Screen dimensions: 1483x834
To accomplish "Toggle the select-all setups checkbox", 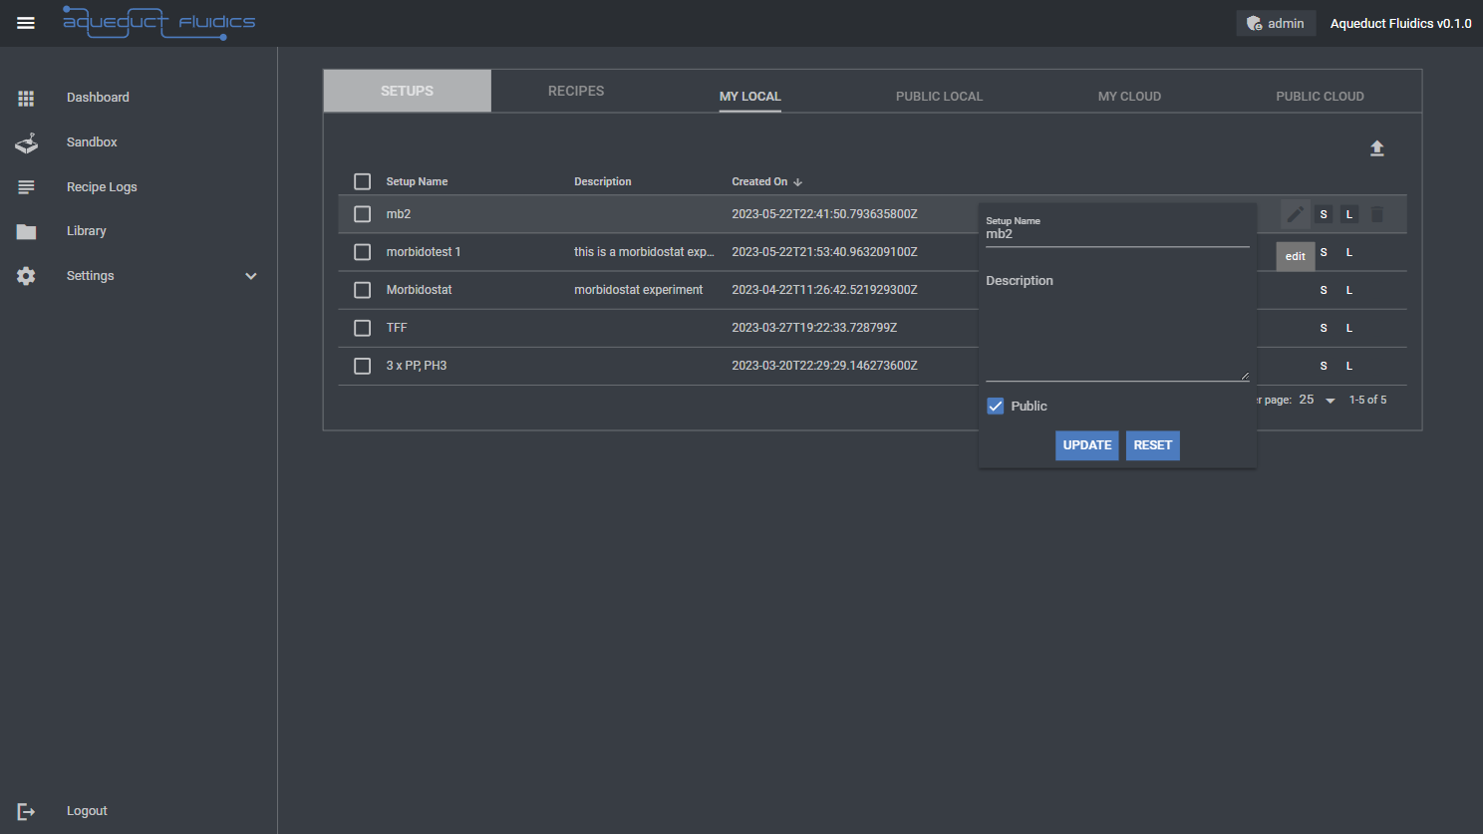I will (363, 181).
